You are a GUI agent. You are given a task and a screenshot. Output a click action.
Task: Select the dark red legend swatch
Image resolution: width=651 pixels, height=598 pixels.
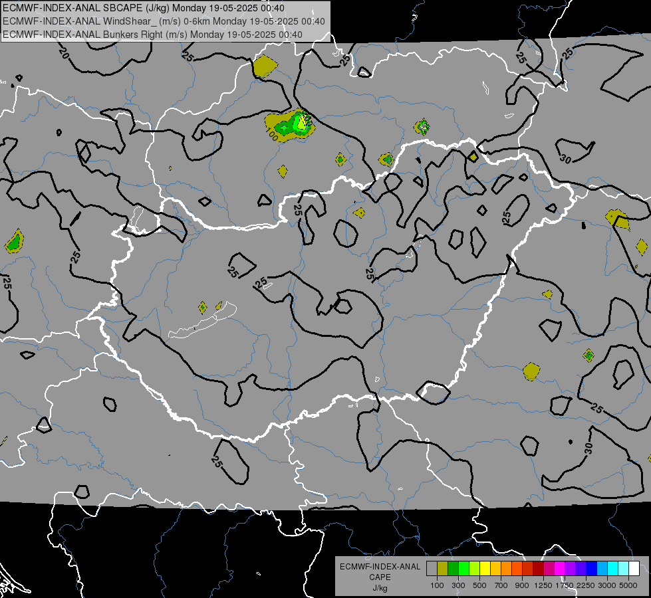(x=538, y=569)
